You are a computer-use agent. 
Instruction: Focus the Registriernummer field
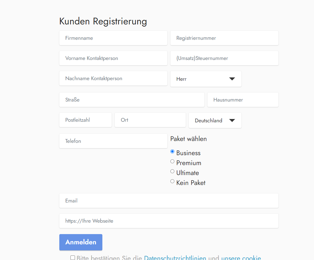click(x=224, y=38)
